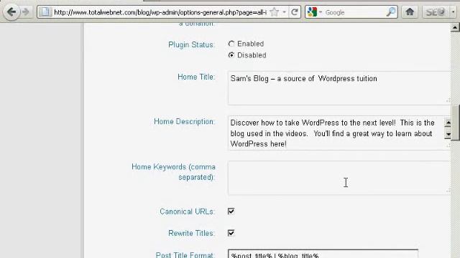Click the Post Title Format field
Screen dimensions: 460x258
coord(323,254)
